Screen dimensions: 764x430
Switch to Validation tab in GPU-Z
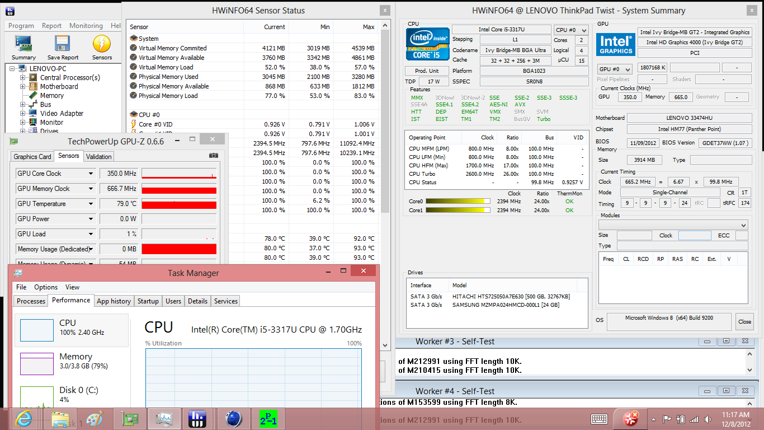[x=99, y=157]
